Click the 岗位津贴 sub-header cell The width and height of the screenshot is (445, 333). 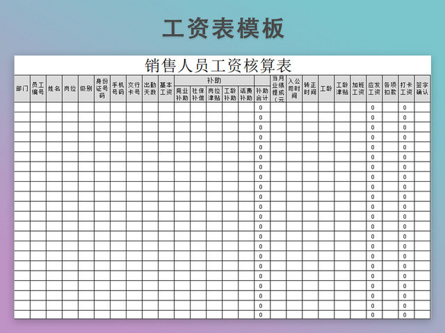point(214,94)
